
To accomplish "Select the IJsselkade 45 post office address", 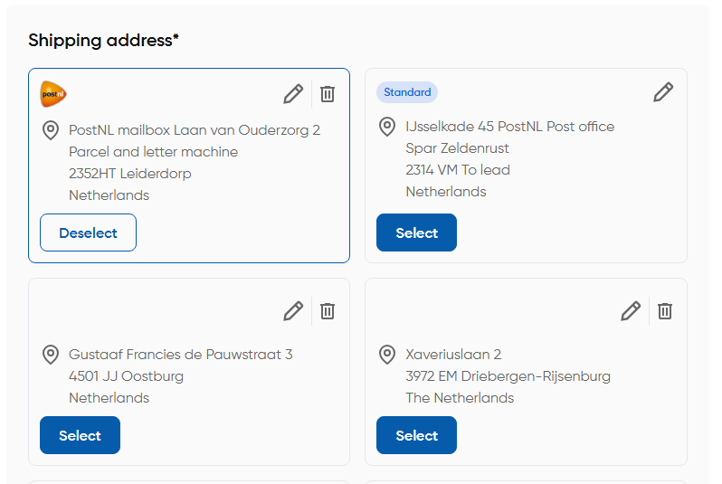I will click(416, 233).
